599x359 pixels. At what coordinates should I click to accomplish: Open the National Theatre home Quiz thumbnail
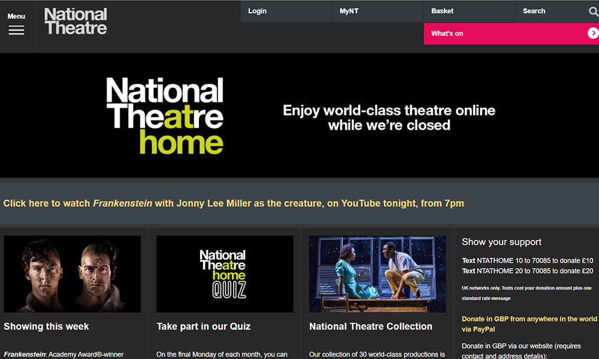(225, 274)
